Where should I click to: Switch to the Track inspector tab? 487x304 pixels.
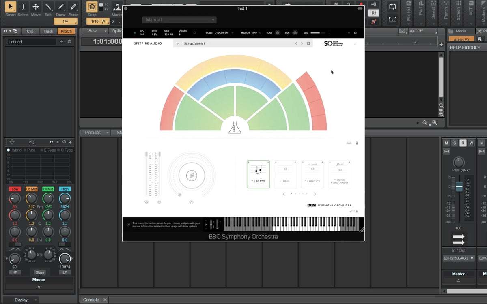point(48,31)
